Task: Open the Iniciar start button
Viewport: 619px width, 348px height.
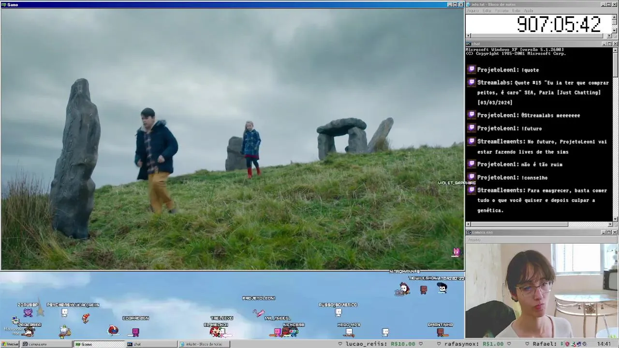Action: pyautogui.click(x=10, y=344)
